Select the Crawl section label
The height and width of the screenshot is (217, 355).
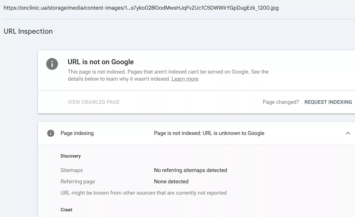(x=66, y=210)
